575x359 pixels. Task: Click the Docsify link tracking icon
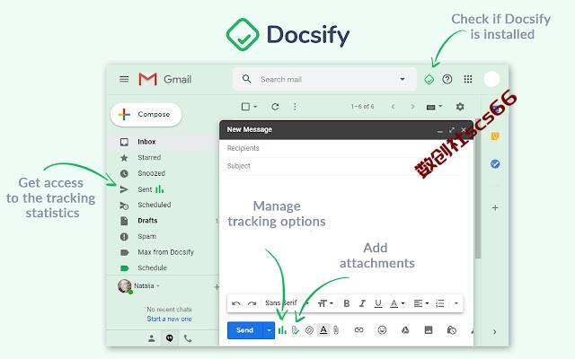coord(309,330)
